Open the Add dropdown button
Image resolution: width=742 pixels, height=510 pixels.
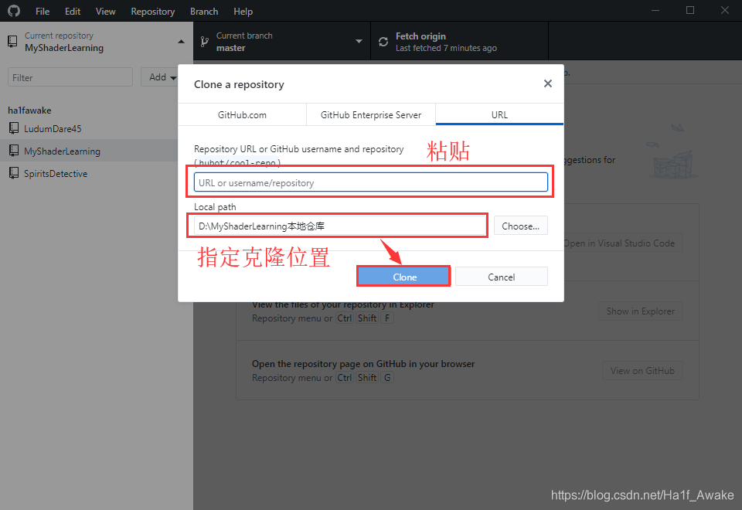point(161,77)
